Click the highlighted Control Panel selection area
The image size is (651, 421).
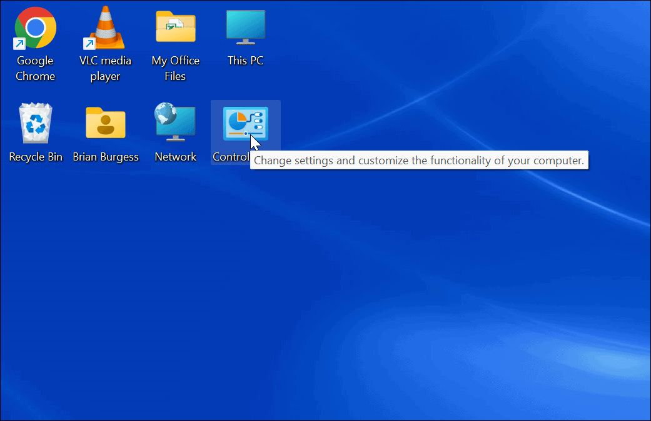tap(245, 132)
